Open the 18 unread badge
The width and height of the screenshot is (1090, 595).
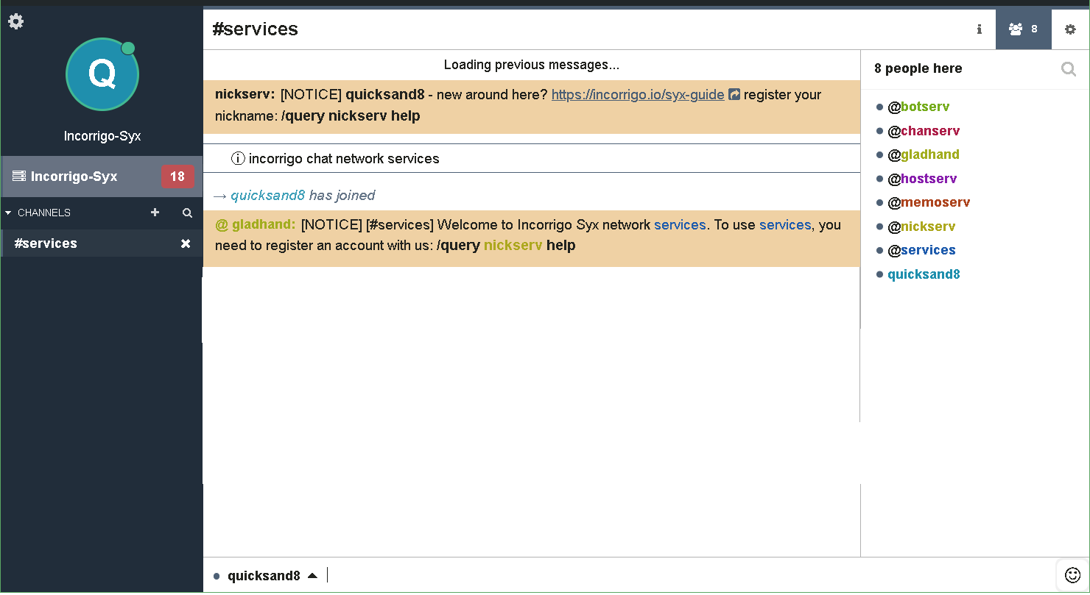(177, 177)
